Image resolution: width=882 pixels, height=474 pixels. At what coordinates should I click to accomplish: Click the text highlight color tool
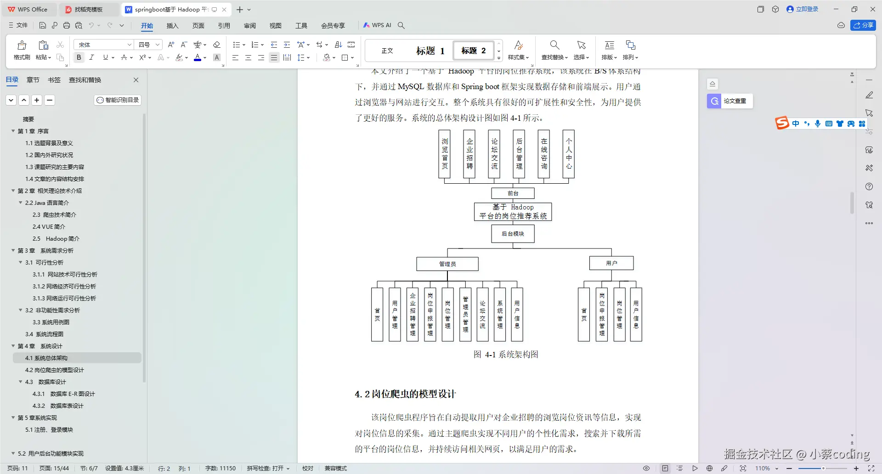179,57
